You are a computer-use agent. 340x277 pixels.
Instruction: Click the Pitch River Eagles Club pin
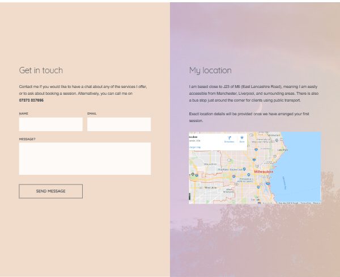244,169
